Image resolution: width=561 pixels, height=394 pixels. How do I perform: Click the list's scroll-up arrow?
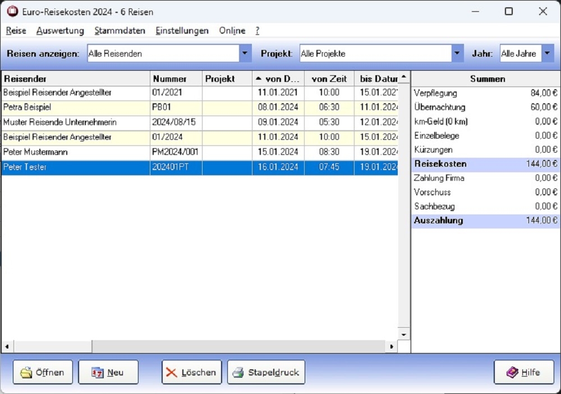tap(404, 76)
